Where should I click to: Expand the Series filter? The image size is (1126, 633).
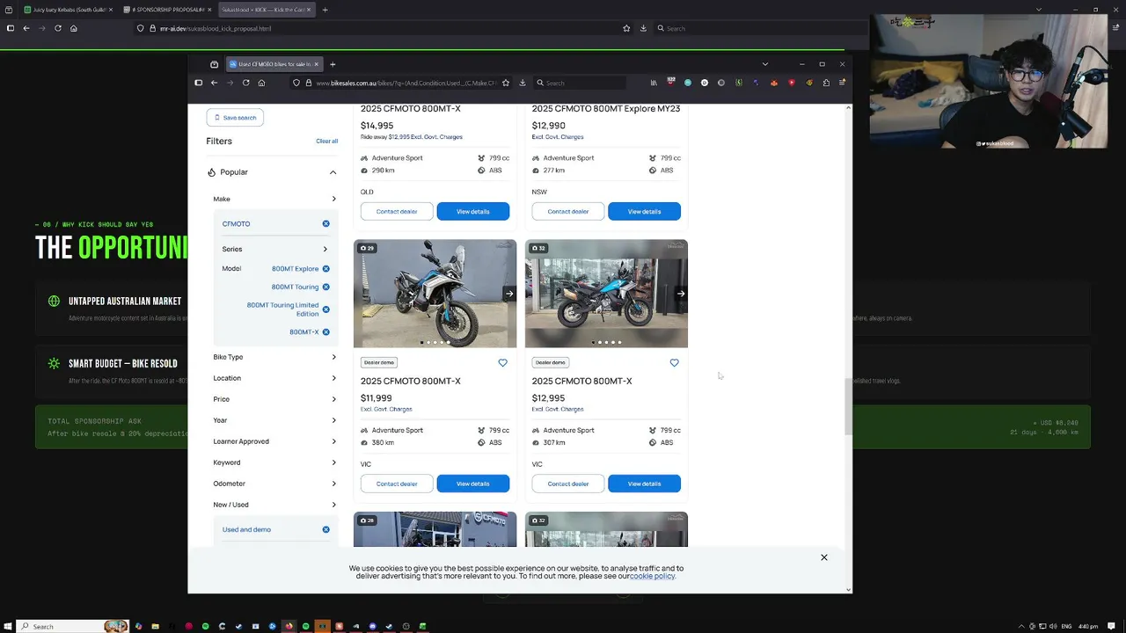[x=274, y=249]
